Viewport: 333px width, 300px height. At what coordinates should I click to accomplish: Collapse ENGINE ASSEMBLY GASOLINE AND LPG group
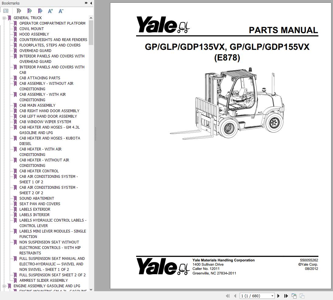[4, 286]
